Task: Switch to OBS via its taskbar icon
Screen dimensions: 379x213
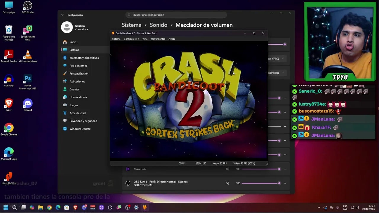Action: (128, 207)
